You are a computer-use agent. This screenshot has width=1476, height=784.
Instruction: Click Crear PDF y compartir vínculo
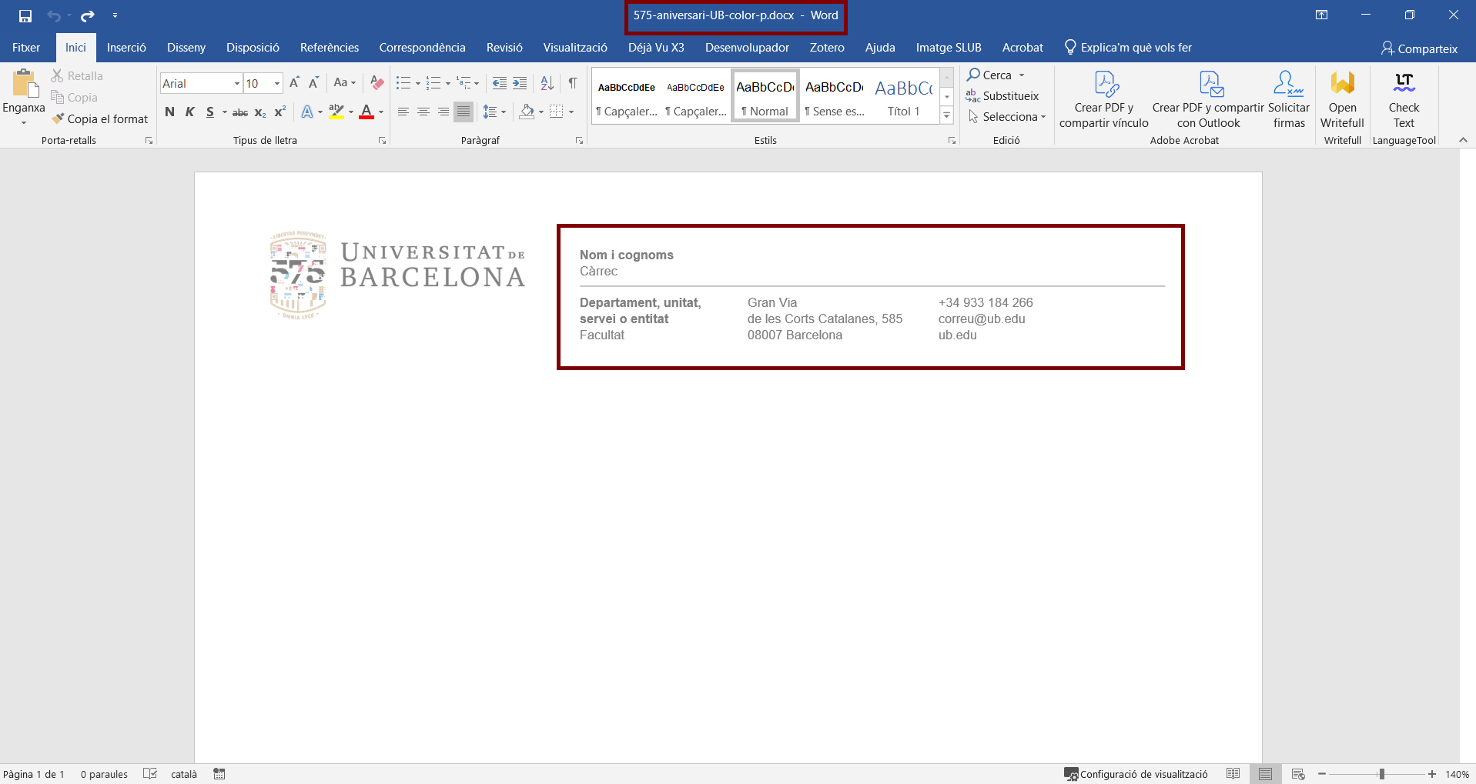pos(1103,100)
